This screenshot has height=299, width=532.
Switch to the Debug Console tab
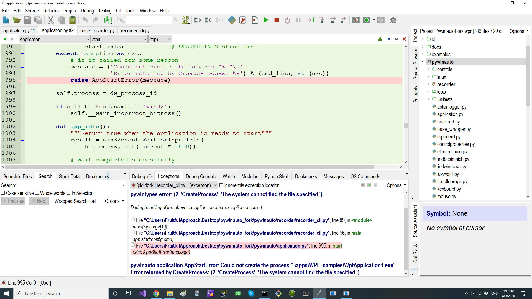coord(201,176)
